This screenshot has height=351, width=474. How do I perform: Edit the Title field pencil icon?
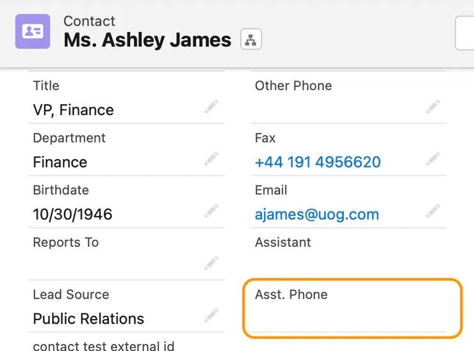click(211, 107)
